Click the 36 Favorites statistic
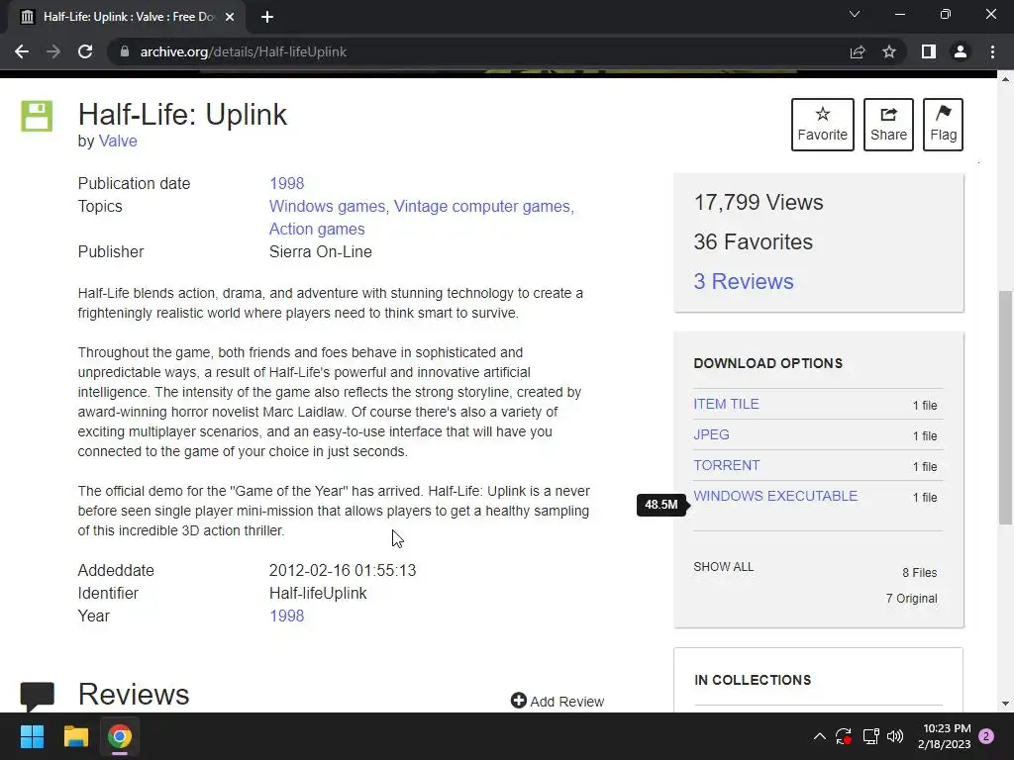 [753, 241]
